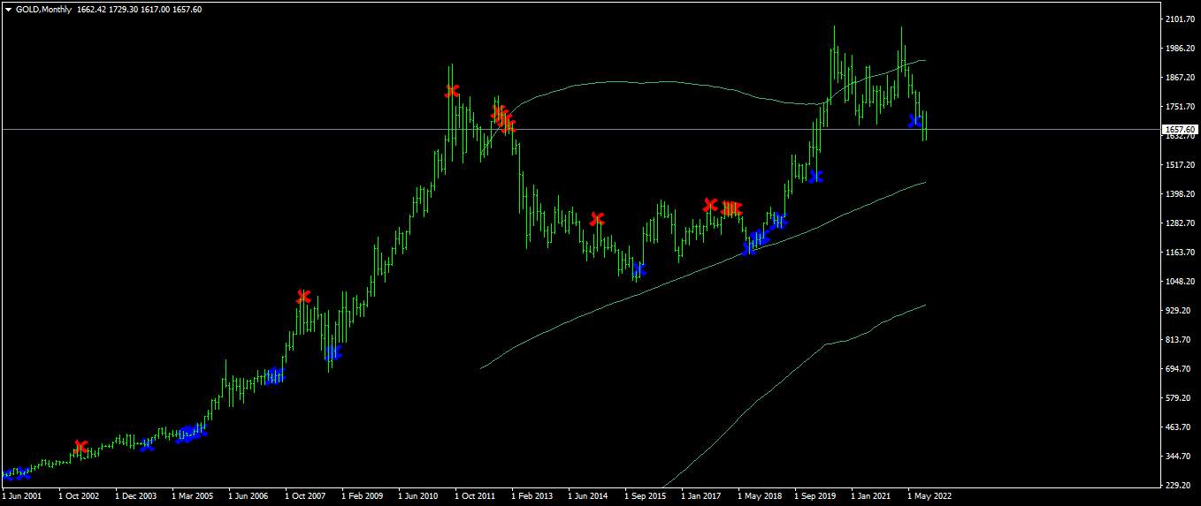
Task: Click the 1 Jun 2001 date label
Action: [x=21, y=496]
